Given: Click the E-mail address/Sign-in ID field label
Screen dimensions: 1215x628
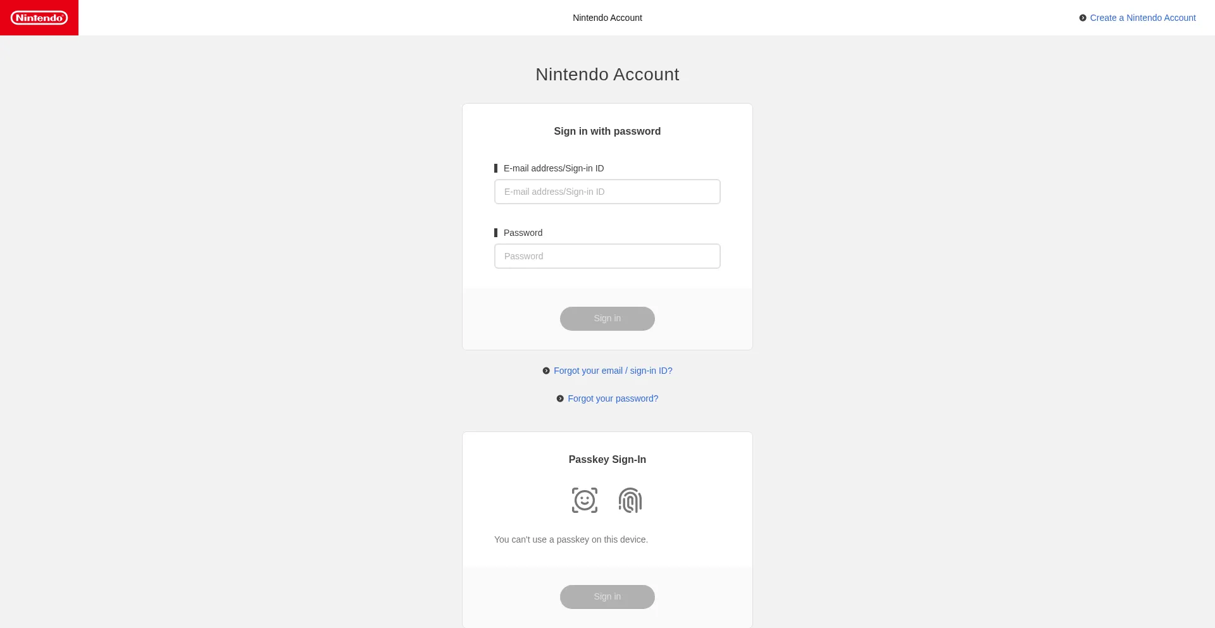Looking at the screenshot, I should pyautogui.click(x=553, y=168).
